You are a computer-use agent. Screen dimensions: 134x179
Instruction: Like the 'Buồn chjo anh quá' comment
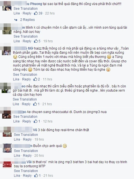(x=17, y=156)
